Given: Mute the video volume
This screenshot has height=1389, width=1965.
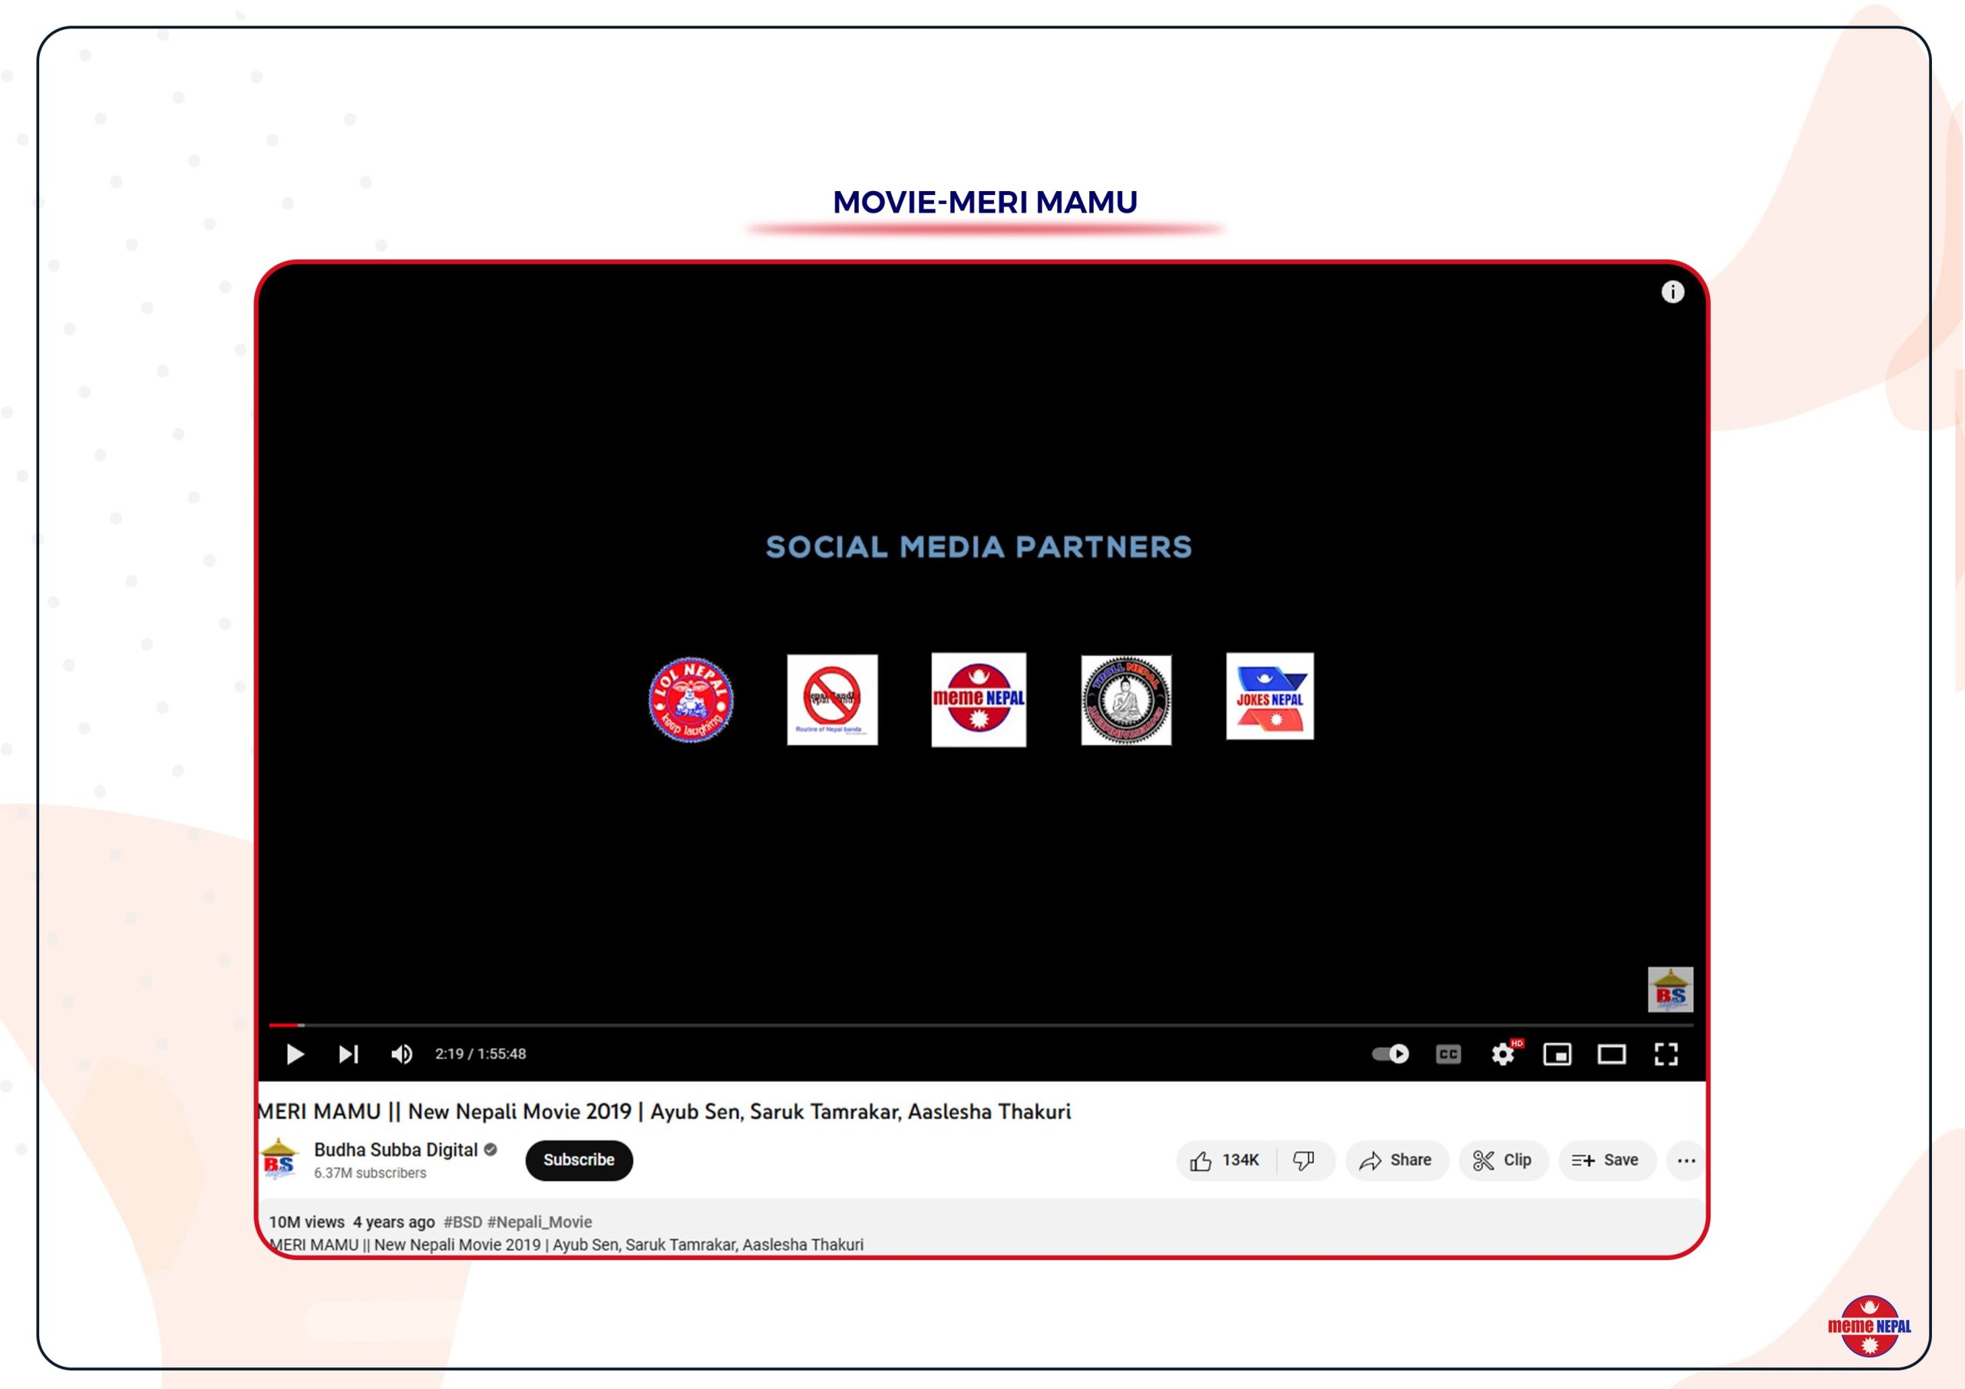Looking at the screenshot, I should point(401,1054).
